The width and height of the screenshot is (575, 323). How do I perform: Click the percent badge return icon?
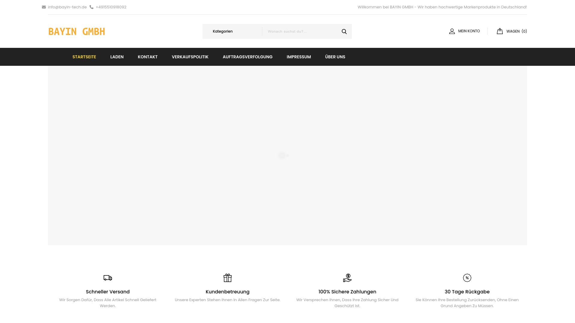click(467, 278)
